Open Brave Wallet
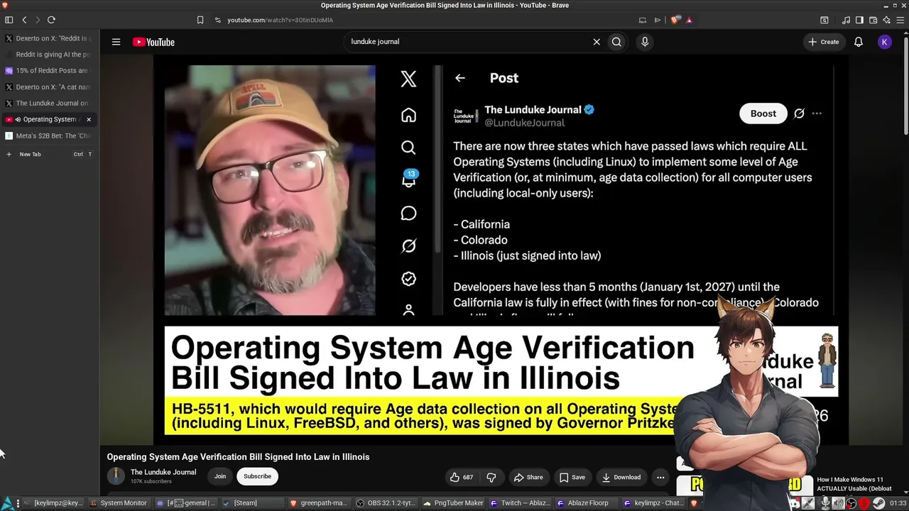This screenshot has height=511, width=909. click(873, 20)
